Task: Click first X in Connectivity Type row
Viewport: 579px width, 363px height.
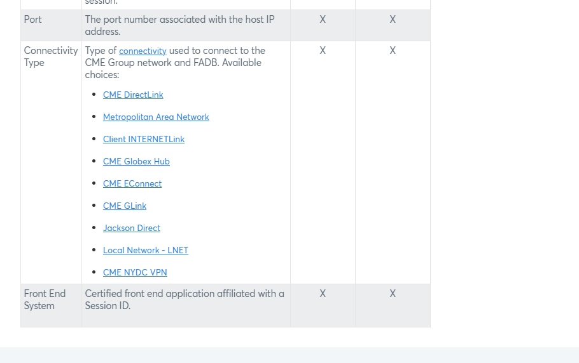Action: coord(323,50)
